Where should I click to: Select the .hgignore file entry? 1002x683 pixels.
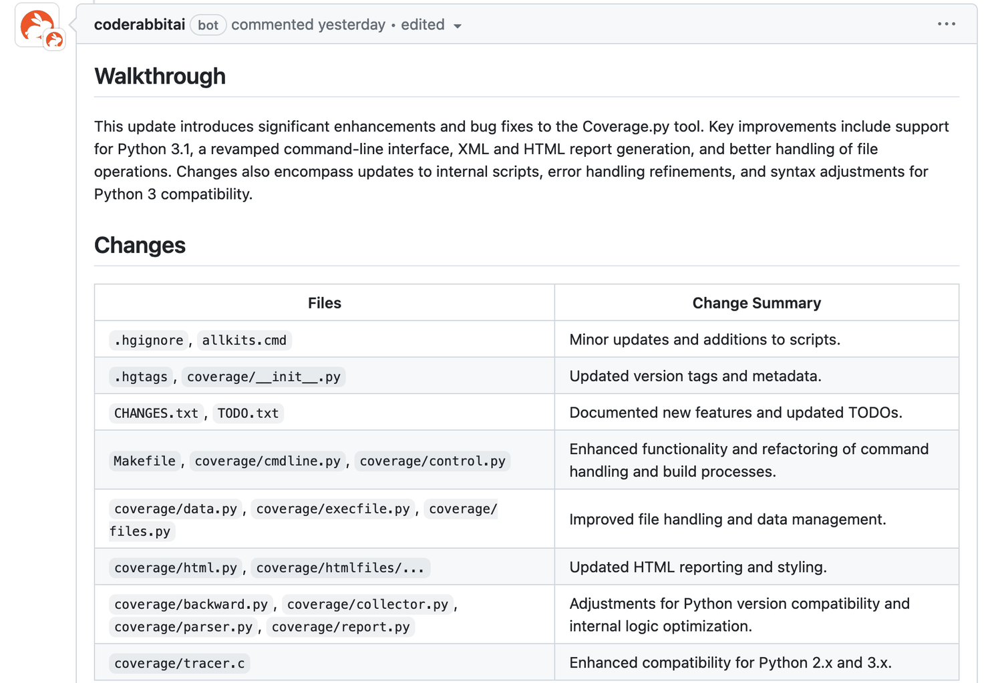[x=148, y=340]
